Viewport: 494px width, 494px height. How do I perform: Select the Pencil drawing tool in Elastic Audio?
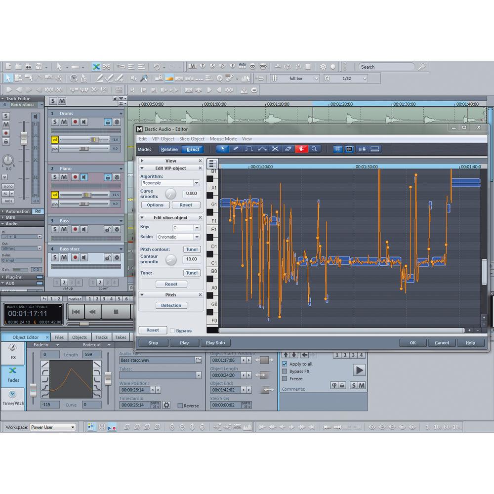236,149
